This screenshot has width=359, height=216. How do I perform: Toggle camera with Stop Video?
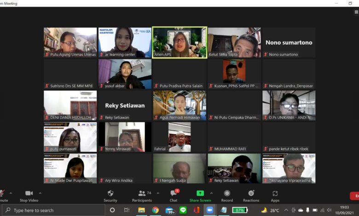[29, 195]
